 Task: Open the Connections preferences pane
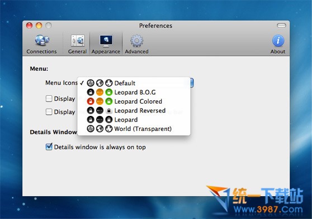[x=41, y=44]
